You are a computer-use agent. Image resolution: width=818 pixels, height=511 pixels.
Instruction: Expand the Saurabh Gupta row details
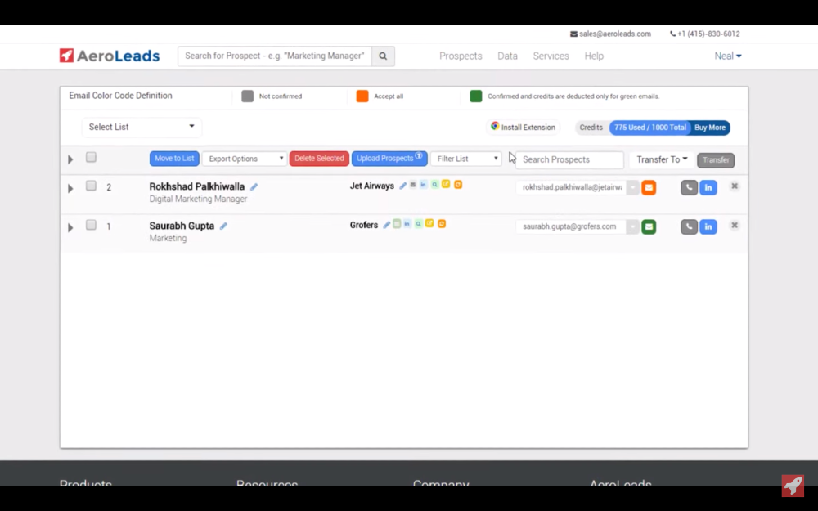(70, 227)
